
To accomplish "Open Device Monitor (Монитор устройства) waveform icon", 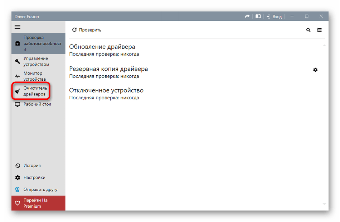I will 36,76.
